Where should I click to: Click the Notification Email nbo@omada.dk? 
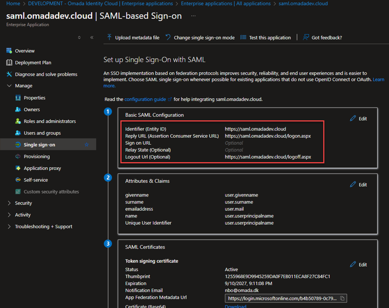click(x=242, y=291)
